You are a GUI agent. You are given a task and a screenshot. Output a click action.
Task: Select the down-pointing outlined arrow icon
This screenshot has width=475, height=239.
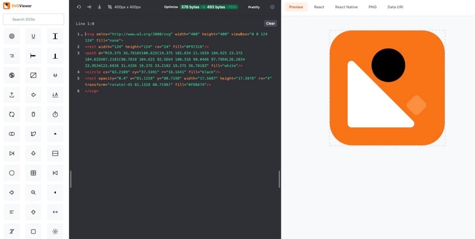point(33,212)
